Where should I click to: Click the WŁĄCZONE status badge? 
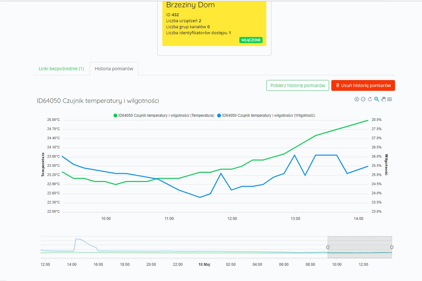[251, 40]
